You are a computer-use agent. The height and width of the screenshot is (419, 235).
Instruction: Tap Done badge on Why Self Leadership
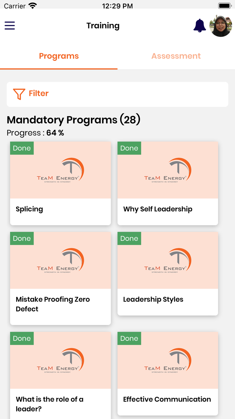tap(129, 148)
